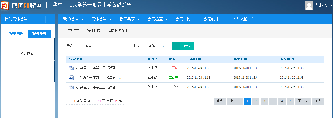
Task: Click the sidebar collapse handle
Action: (55, 60)
